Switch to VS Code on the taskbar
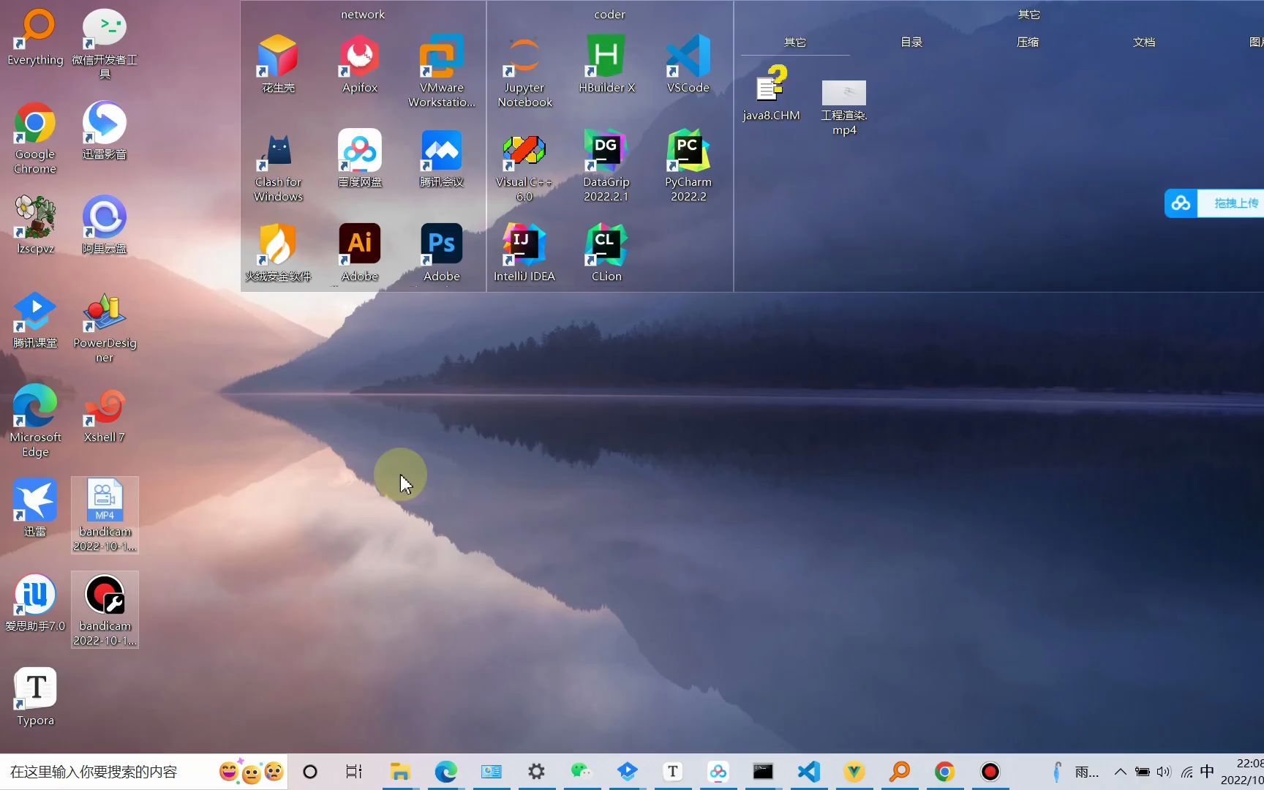The height and width of the screenshot is (790, 1264). (808, 772)
